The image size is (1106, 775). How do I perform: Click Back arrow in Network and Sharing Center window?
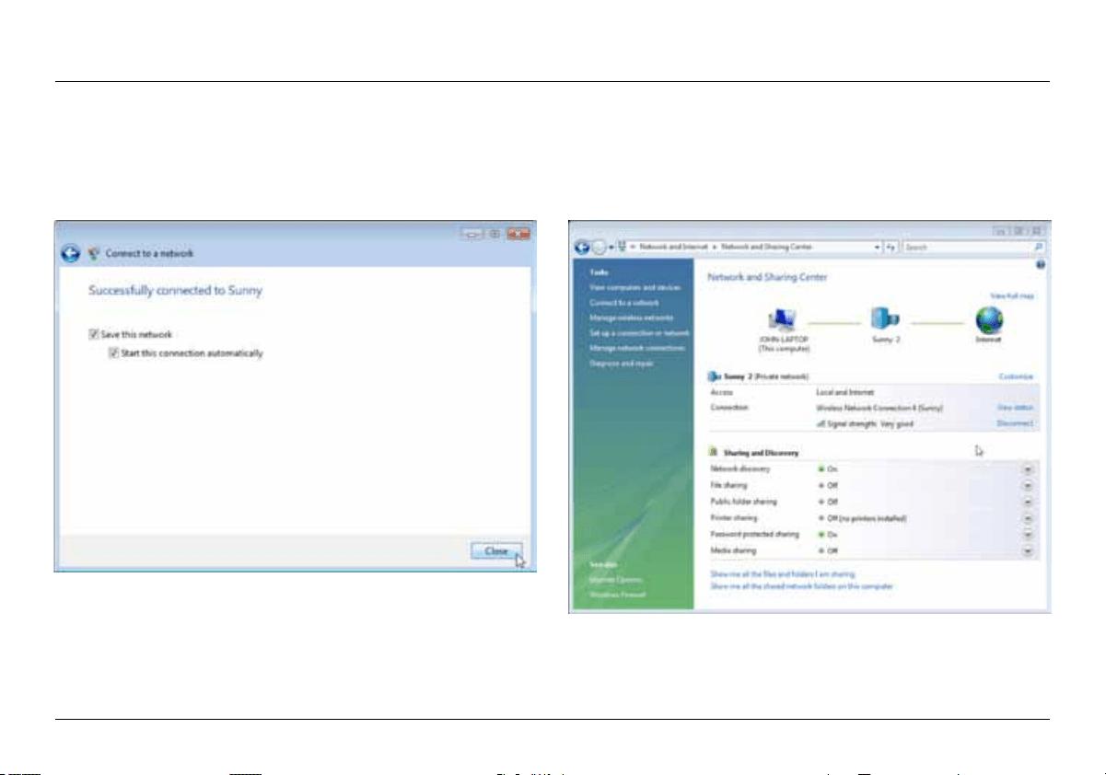[582, 248]
